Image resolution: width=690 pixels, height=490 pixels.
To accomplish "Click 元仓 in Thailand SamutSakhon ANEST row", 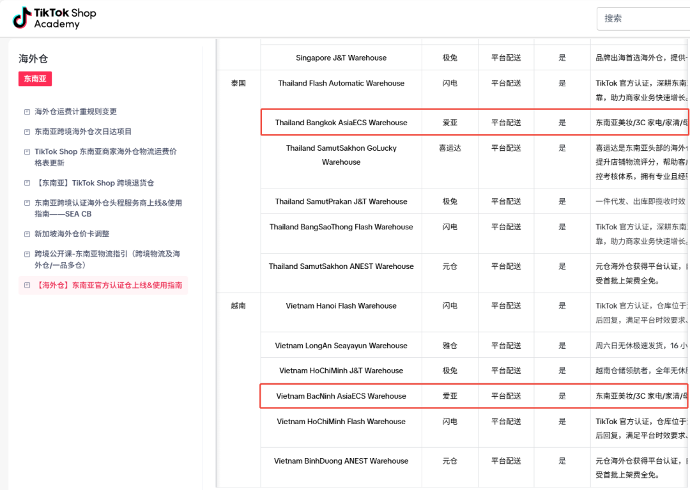I will [450, 266].
